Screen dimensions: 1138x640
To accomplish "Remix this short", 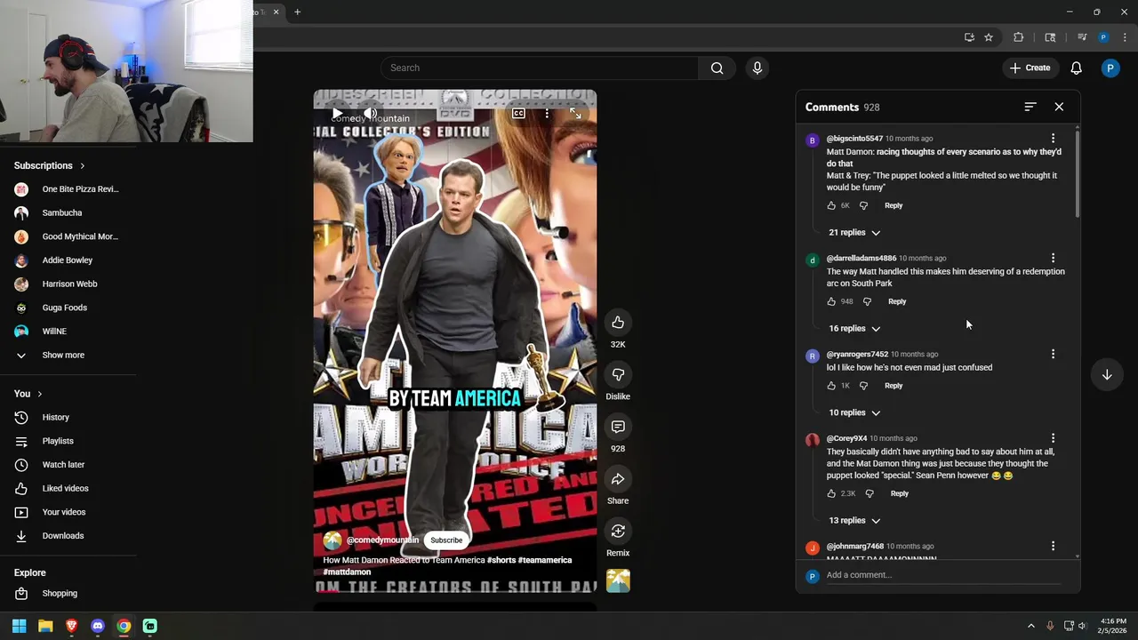I will pos(618,531).
